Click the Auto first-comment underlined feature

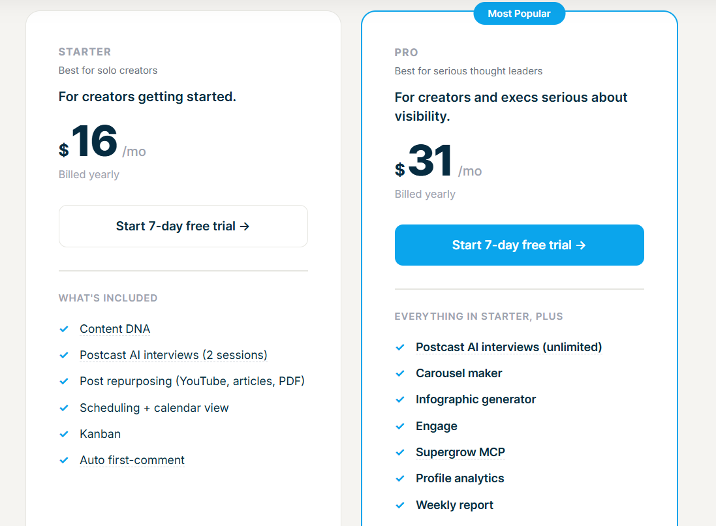pos(132,460)
